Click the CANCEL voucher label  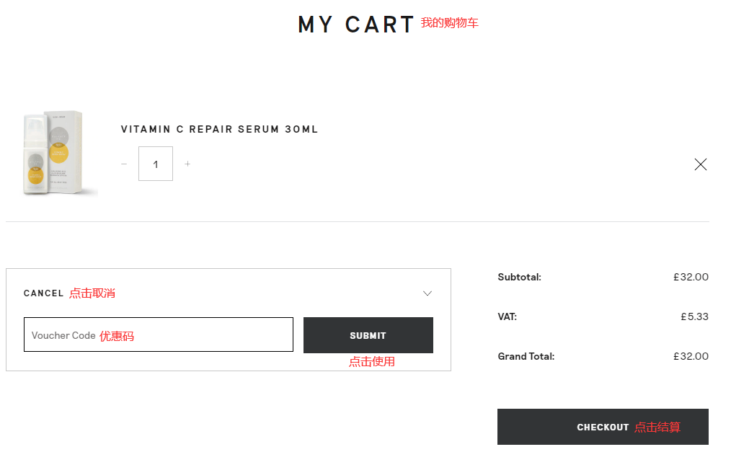coord(43,293)
